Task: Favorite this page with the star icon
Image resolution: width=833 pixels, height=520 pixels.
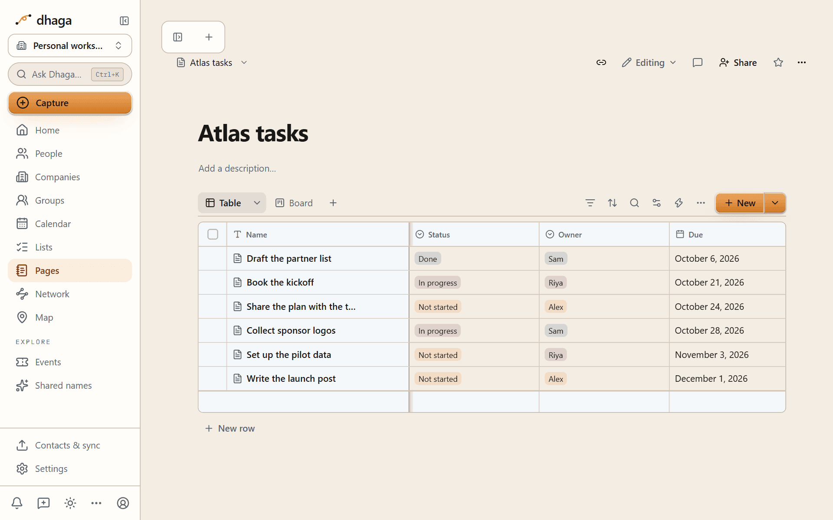Action: click(x=778, y=62)
